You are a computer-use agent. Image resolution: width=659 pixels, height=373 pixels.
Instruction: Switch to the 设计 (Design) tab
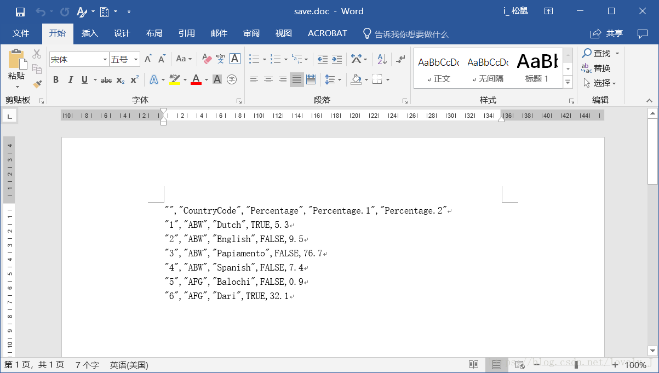click(x=122, y=33)
